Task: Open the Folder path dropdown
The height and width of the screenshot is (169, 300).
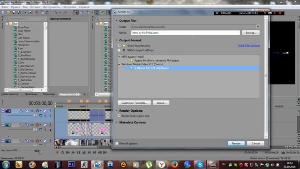Action: coord(258,27)
